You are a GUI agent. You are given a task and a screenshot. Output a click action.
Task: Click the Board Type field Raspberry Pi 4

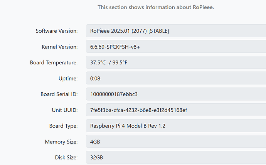click(x=176, y=126)
